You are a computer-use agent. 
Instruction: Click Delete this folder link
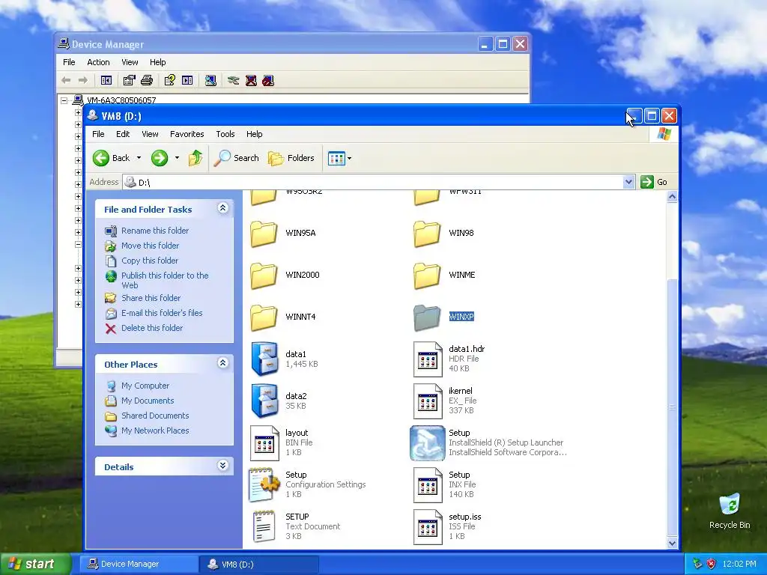tap(152, 328)
